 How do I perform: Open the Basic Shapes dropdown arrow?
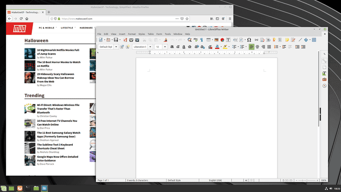310,40
